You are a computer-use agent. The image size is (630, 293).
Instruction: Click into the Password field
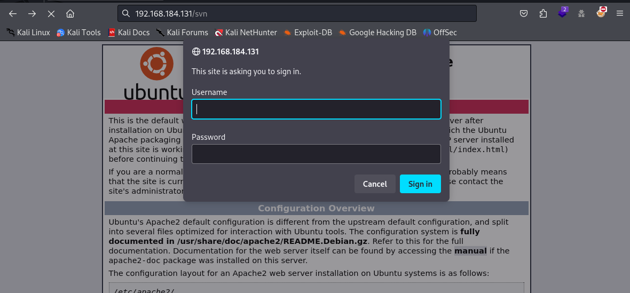click(316, 154)
